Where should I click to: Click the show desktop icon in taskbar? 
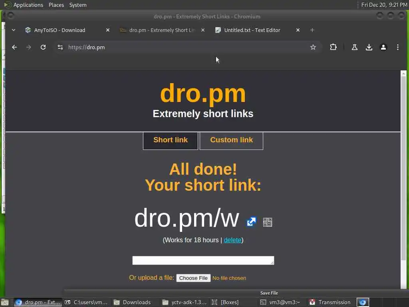point(5,302)
